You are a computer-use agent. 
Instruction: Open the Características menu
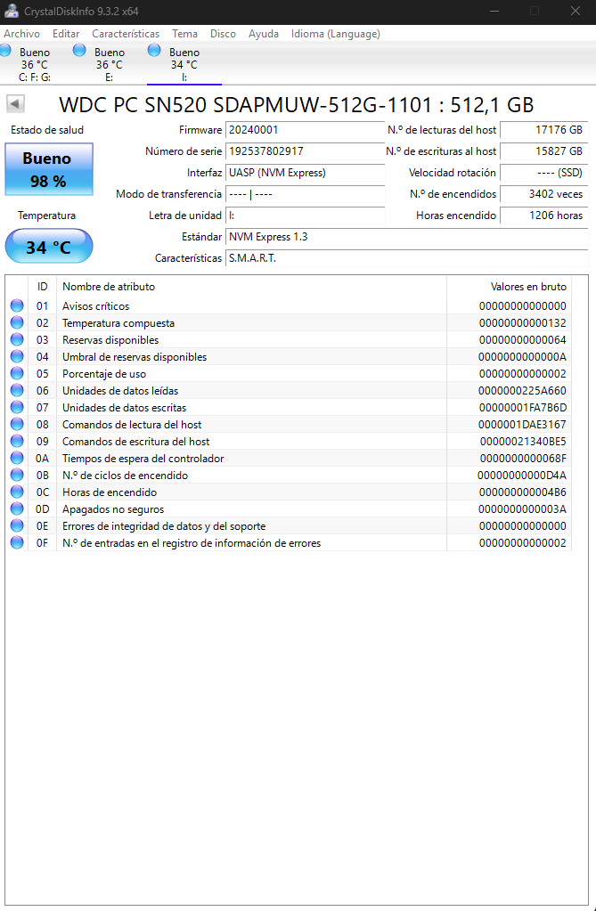126,34
